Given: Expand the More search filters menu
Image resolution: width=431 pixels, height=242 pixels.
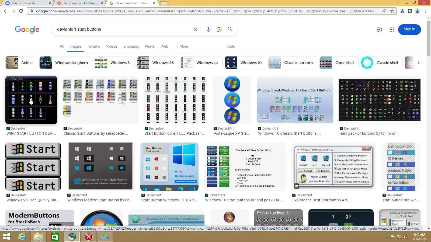Looking at the screenshot, I should pos(182,46).
